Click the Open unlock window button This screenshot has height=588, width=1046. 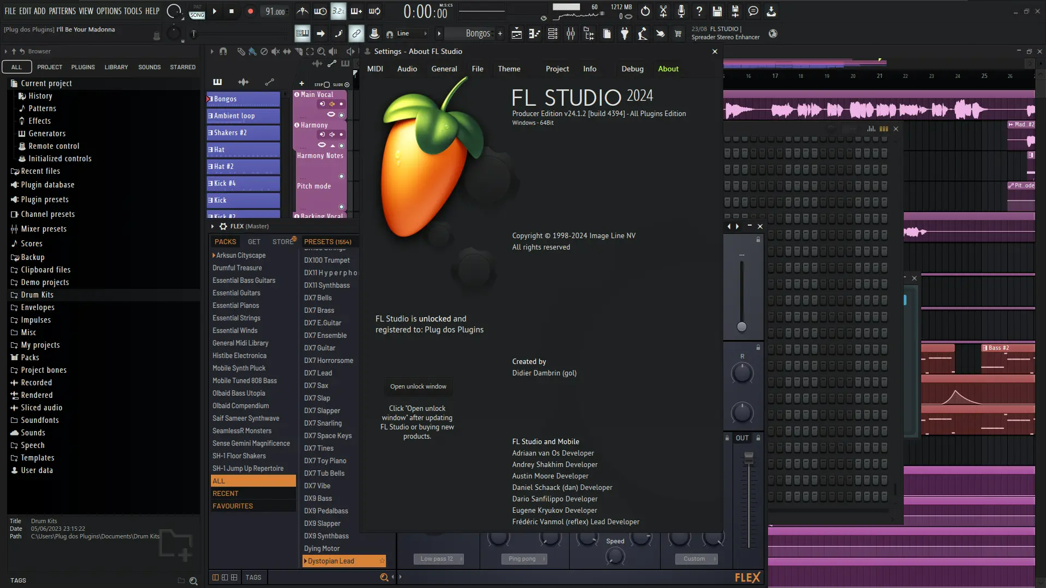(418, 386)
